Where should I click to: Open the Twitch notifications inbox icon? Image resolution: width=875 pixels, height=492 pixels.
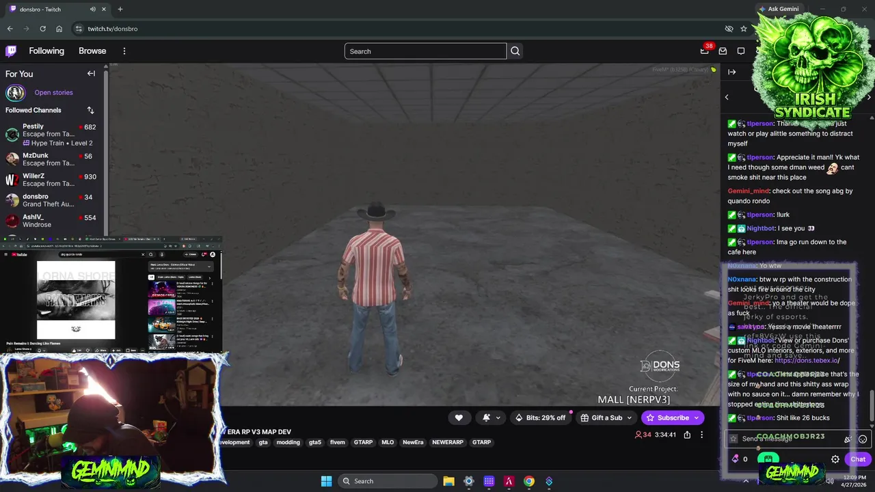723,51
